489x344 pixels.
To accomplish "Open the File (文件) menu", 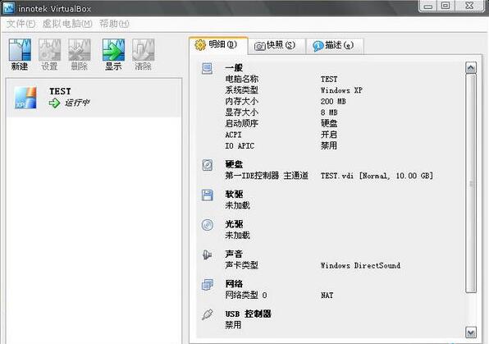I will (x=21, y=24).
